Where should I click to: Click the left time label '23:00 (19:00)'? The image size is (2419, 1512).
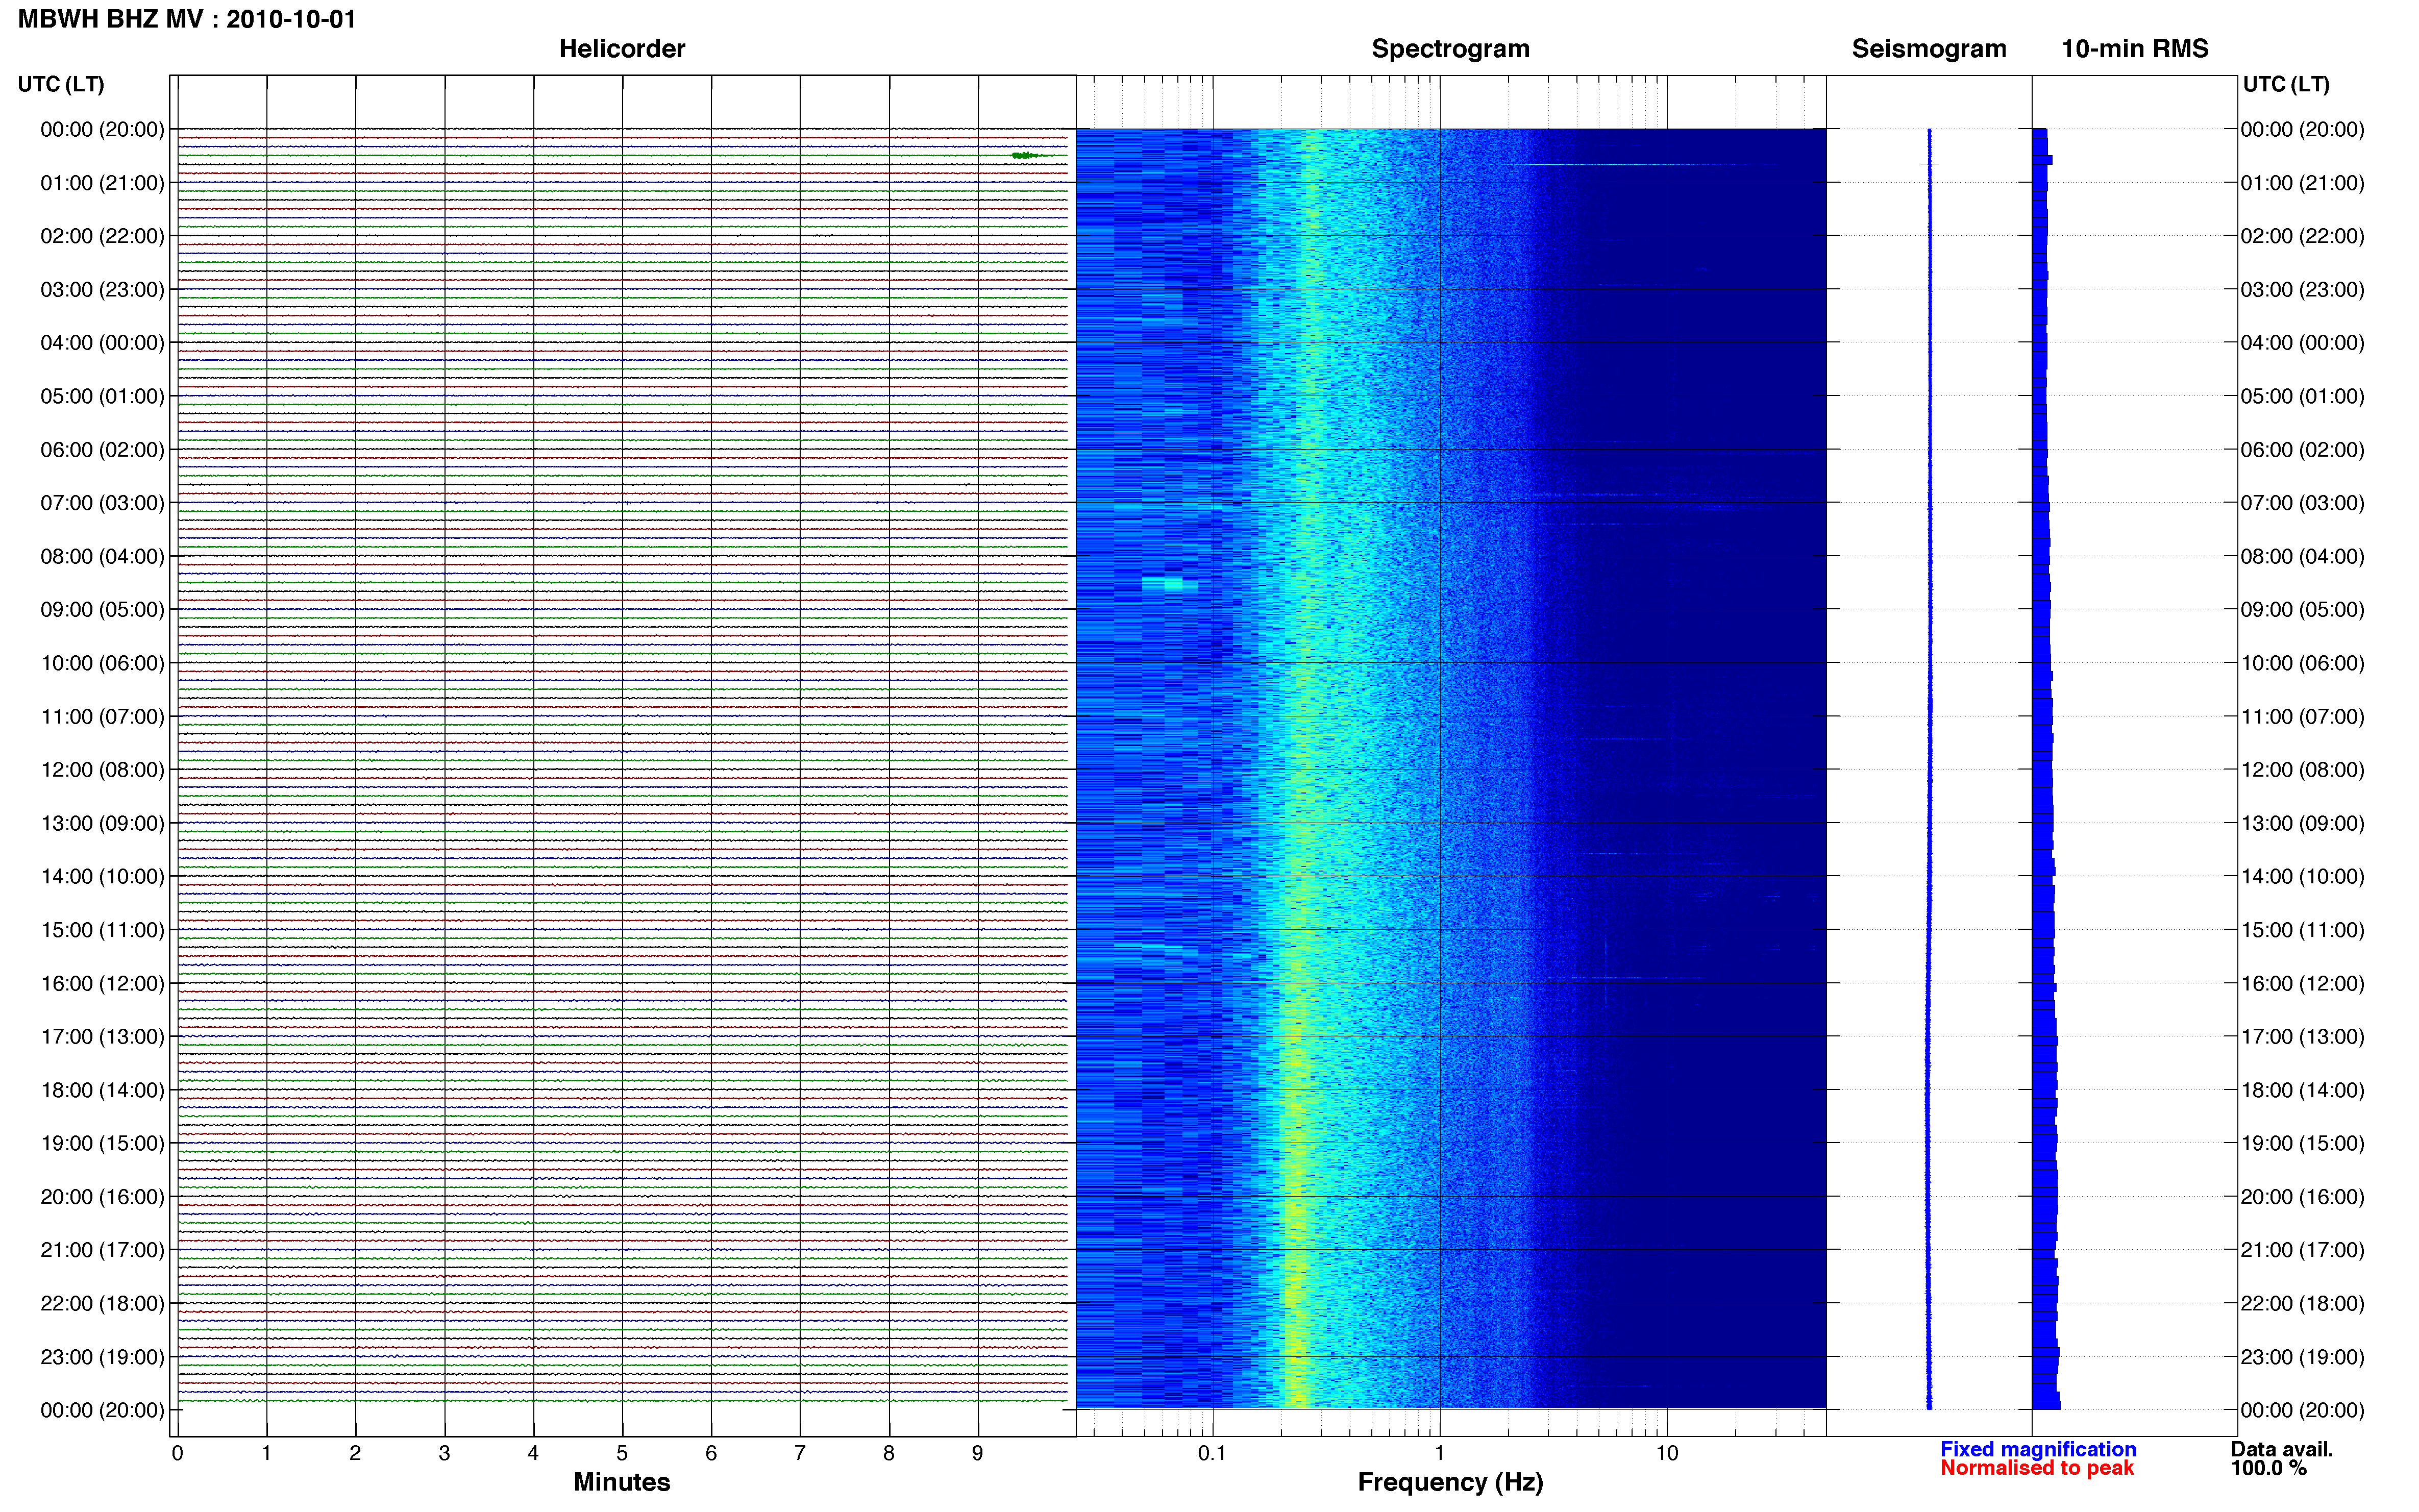[102, 1357]
